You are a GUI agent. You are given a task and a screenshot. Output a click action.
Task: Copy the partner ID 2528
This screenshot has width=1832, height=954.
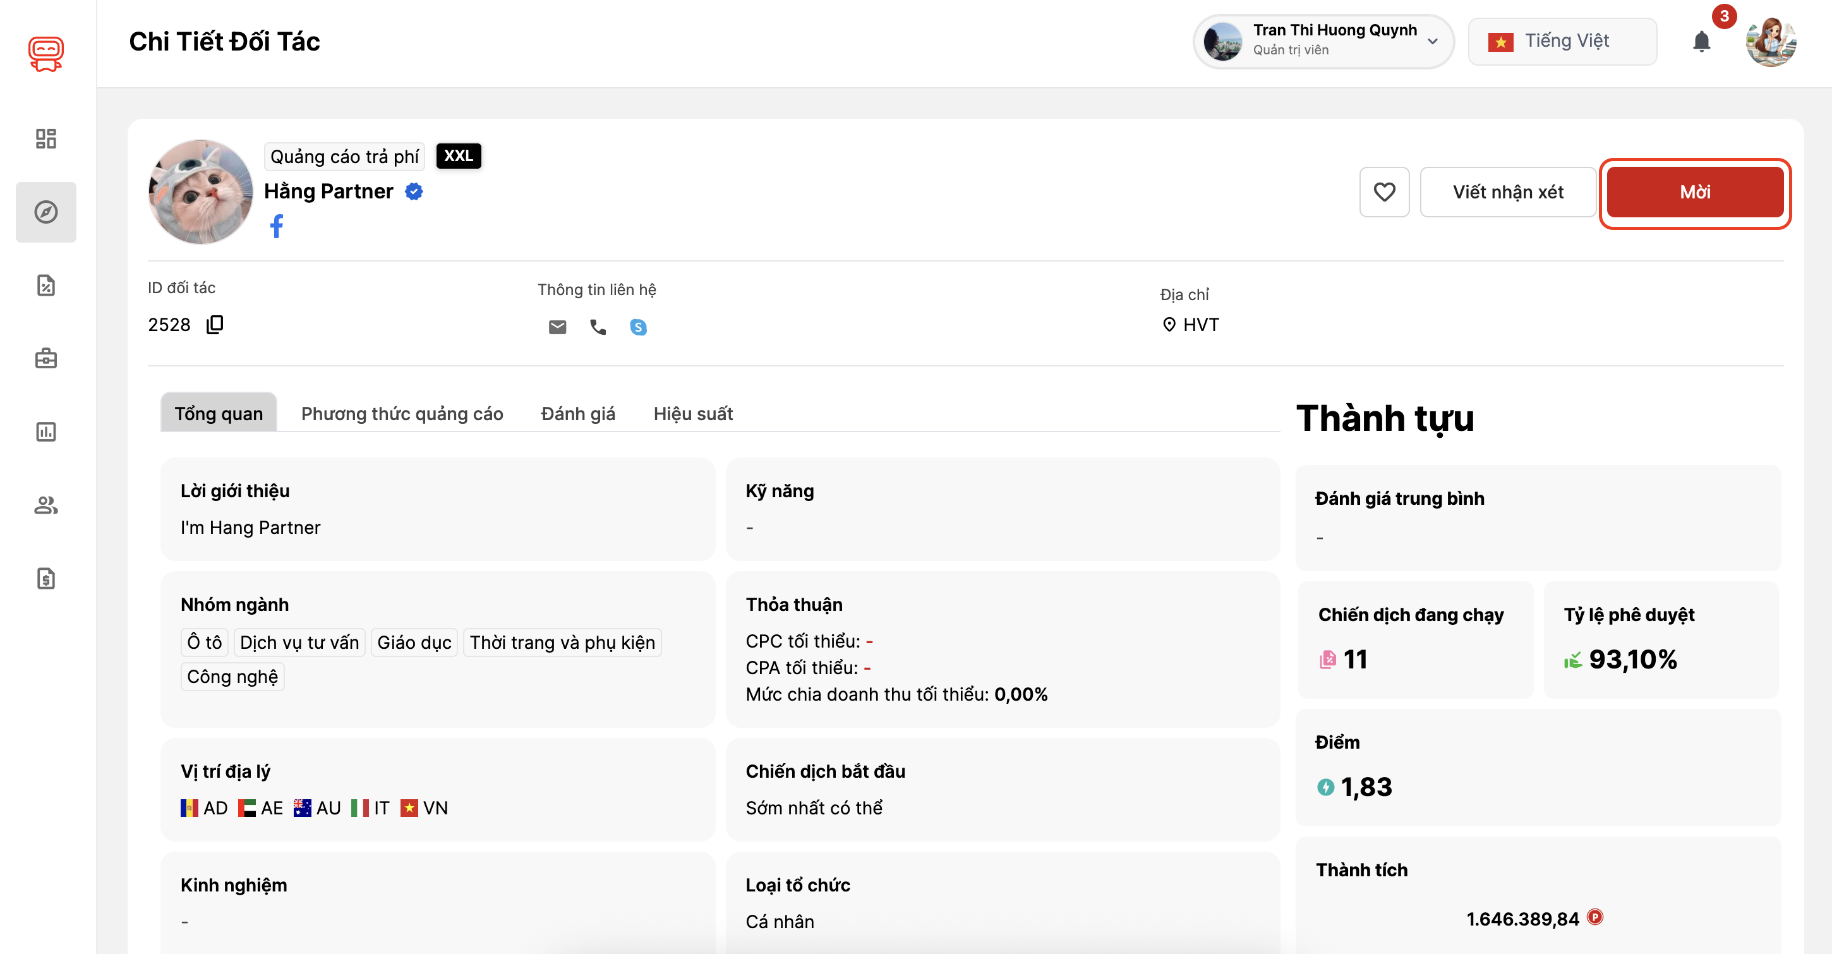click(215, 324)
